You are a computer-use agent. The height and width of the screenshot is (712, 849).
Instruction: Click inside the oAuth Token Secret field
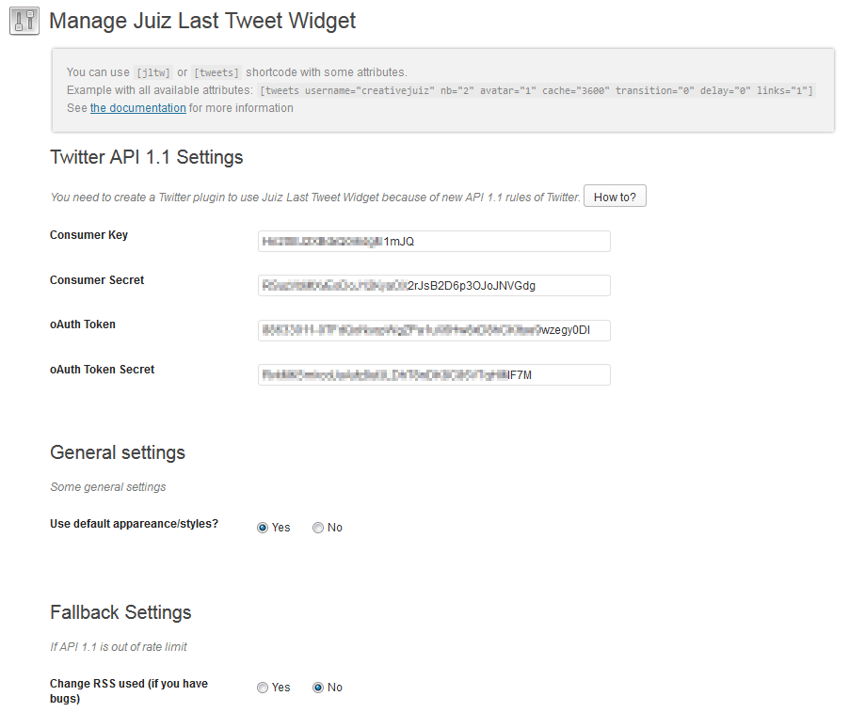coord(434,375)
